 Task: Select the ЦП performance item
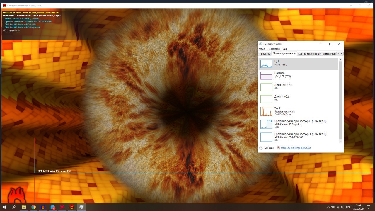pos(298,64)
